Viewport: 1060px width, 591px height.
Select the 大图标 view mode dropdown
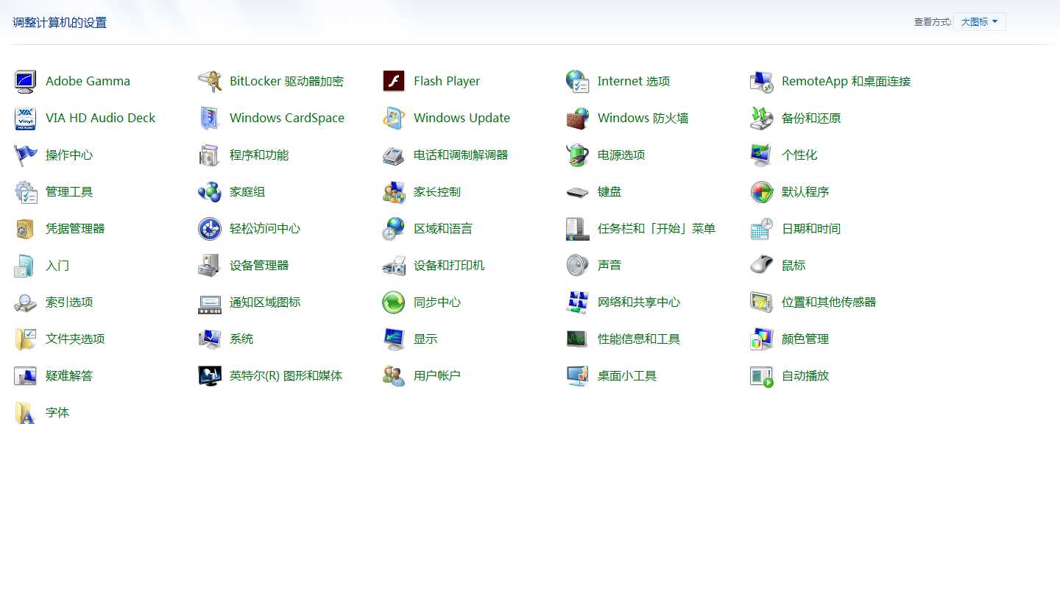pyautogui.click(x=979, y=22)
